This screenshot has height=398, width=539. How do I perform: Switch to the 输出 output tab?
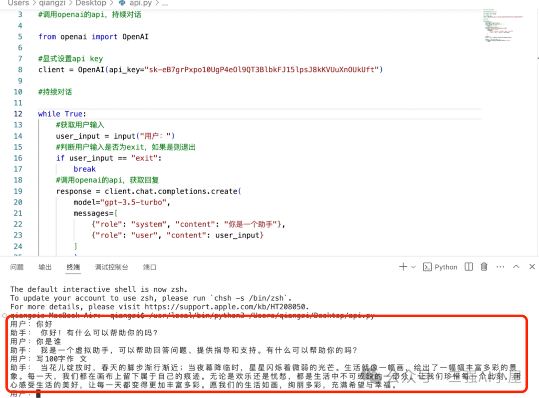[45, 267]
